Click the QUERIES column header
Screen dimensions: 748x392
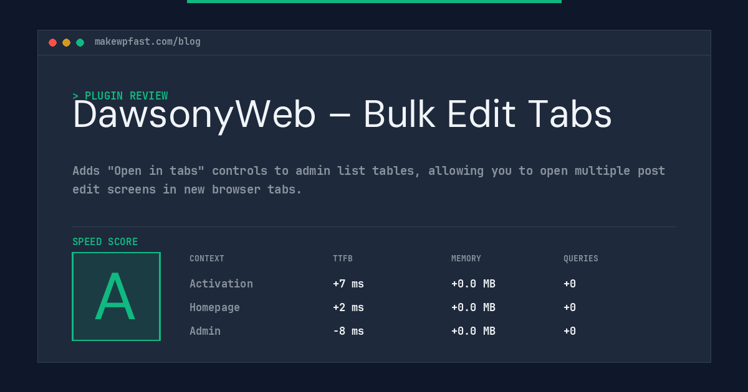click(x=581, y=258)
